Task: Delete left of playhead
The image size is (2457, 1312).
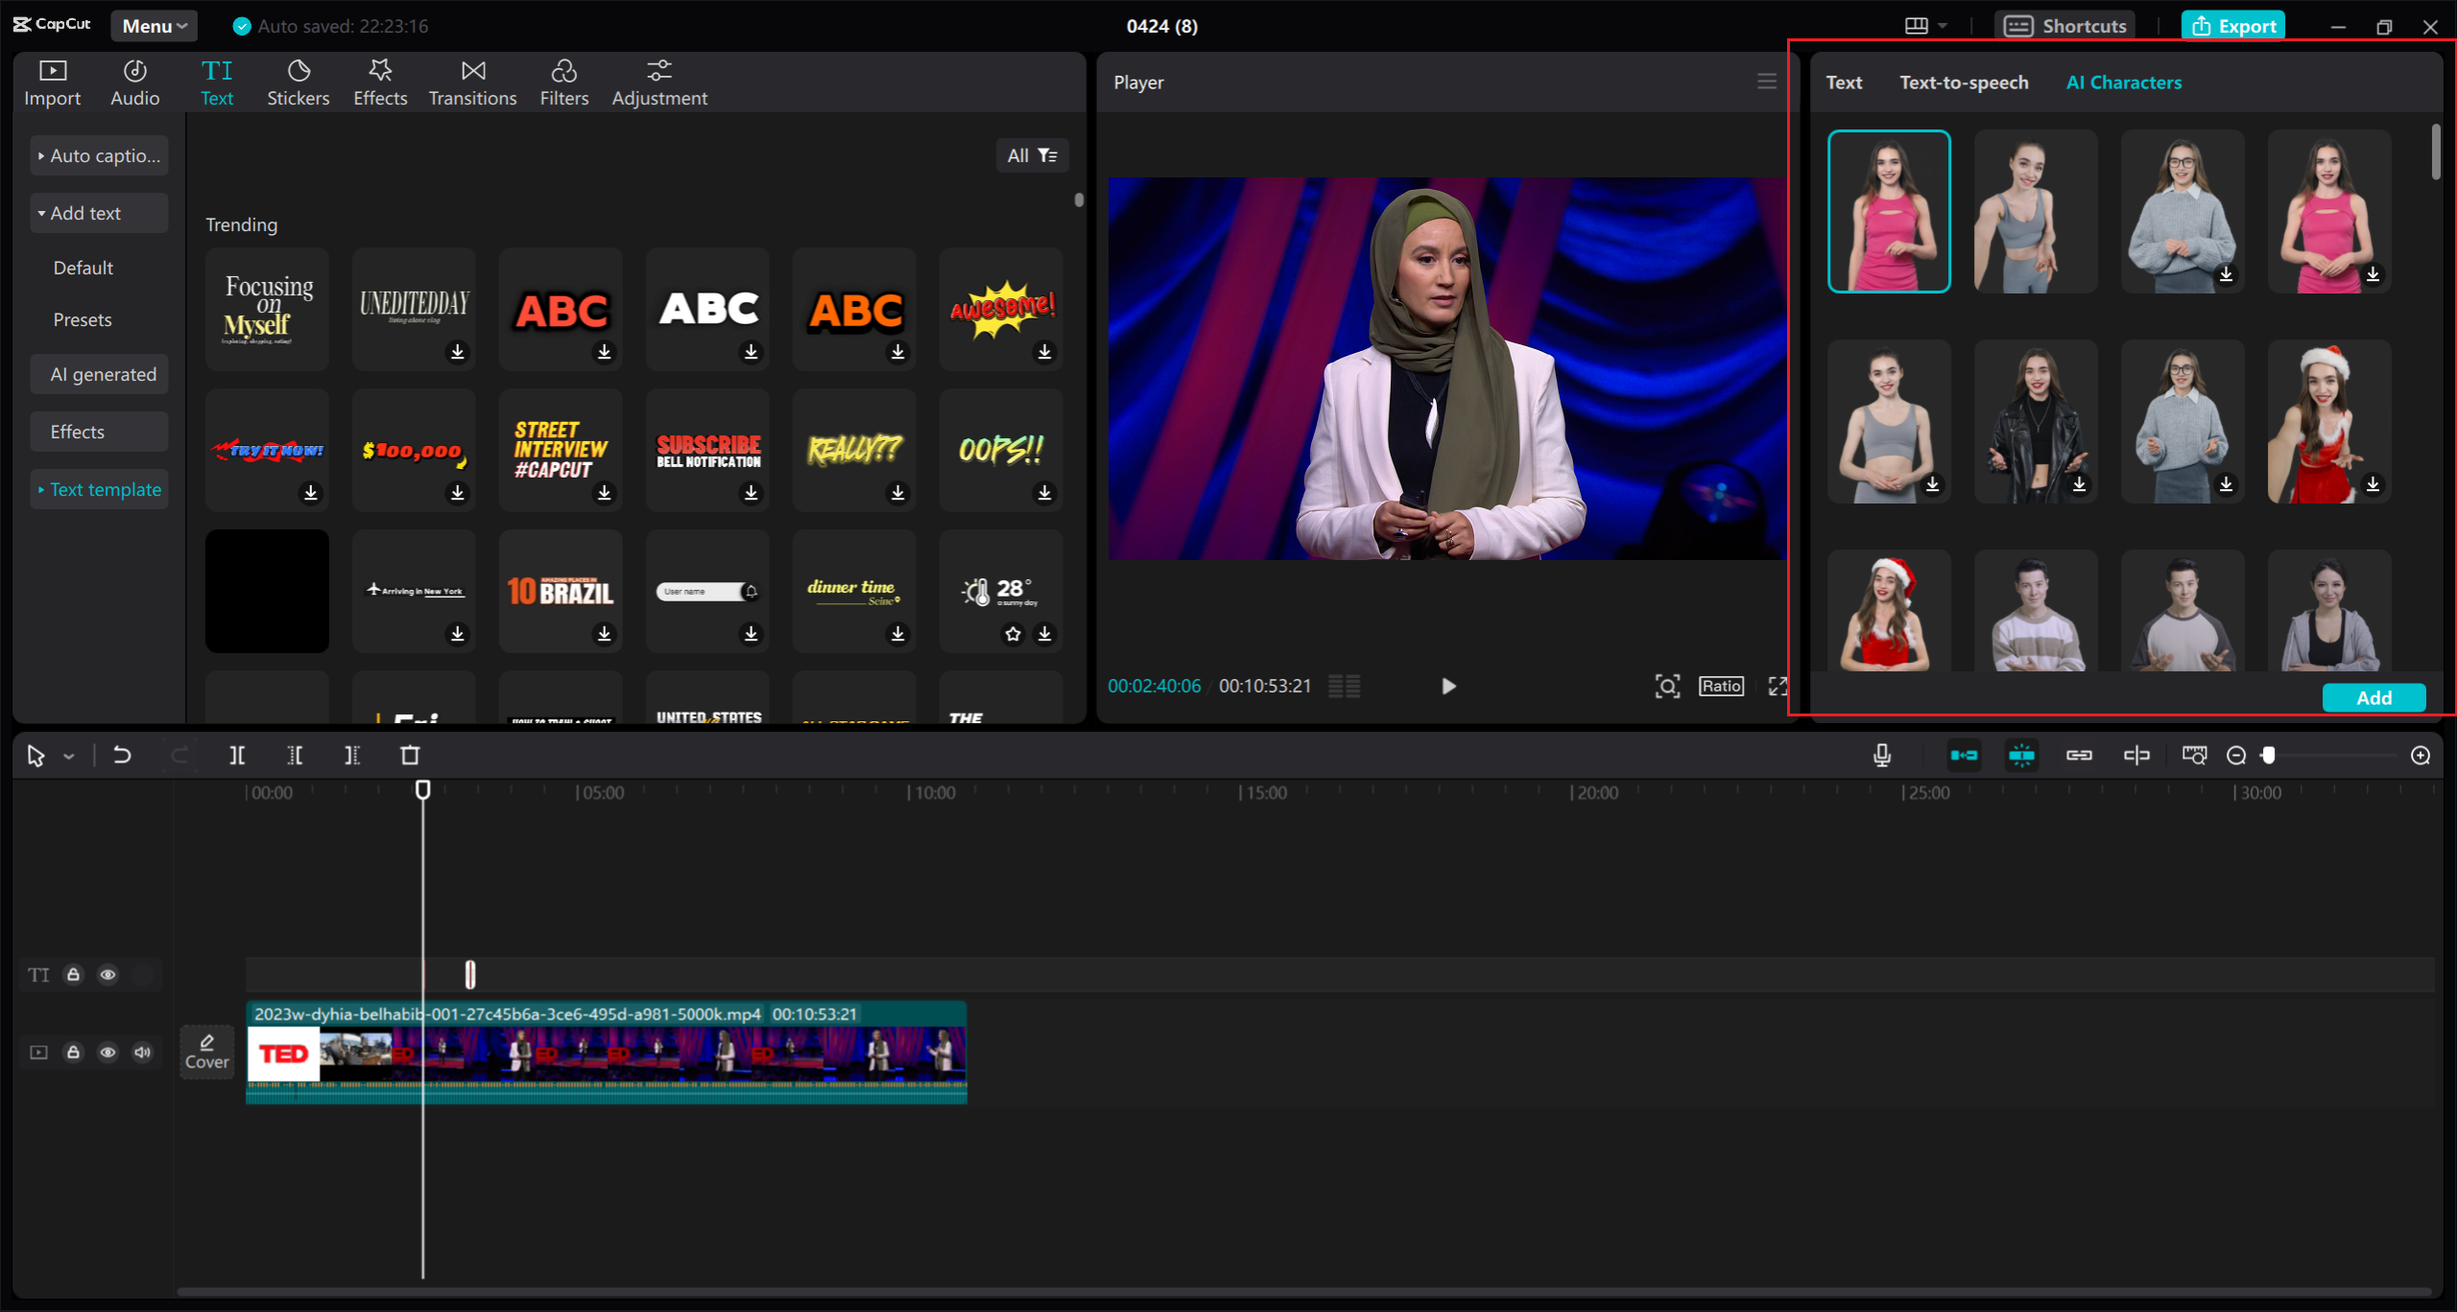Action: tap(295, 756)
